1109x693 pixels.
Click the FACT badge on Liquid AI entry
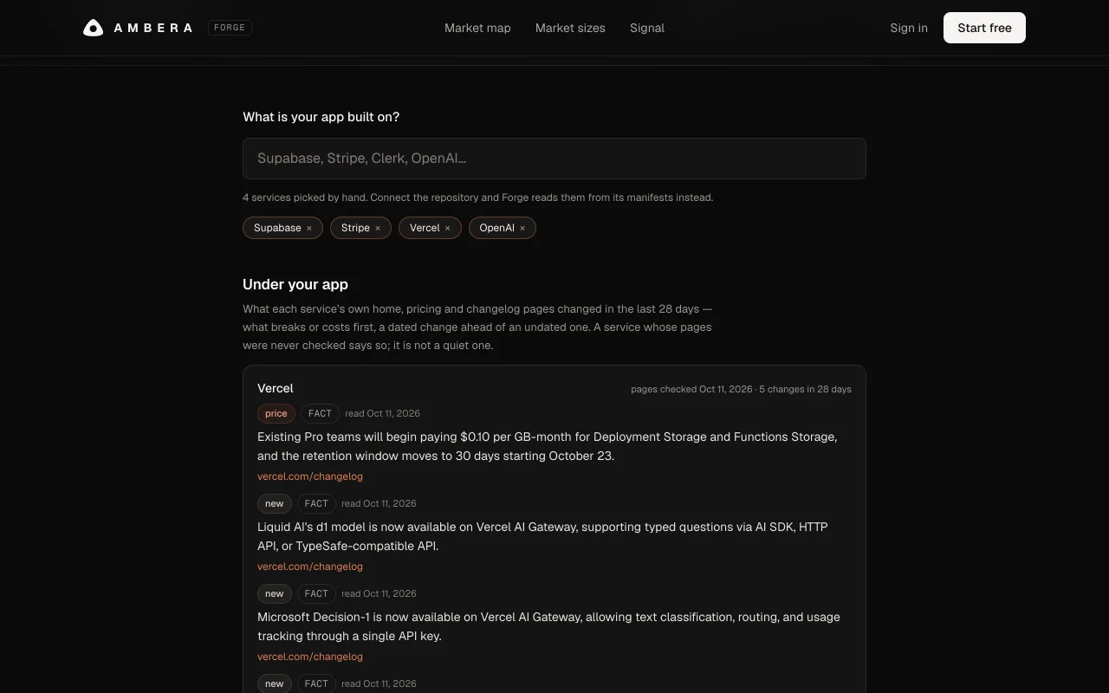(x=316, y=503)
